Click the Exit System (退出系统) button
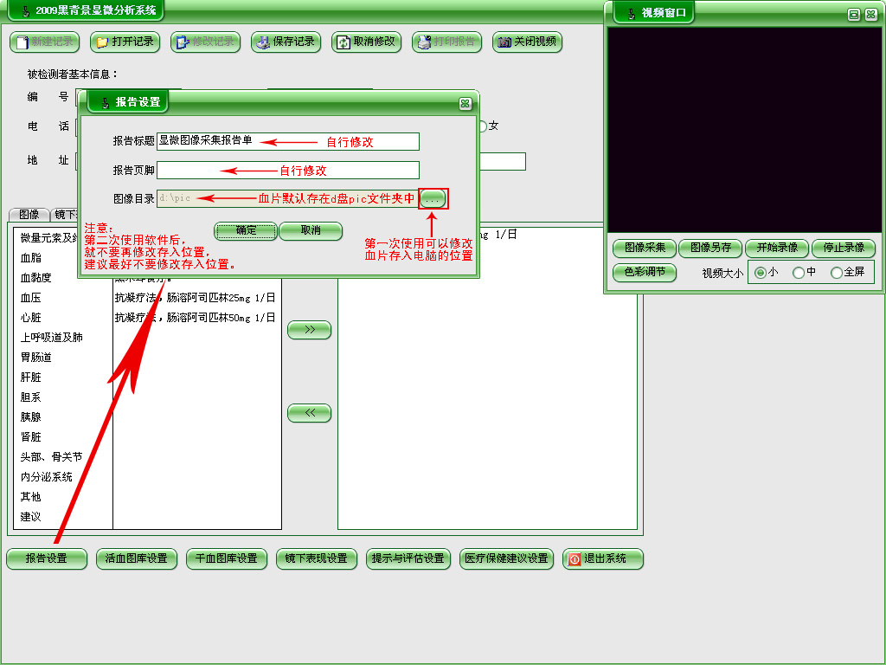Image resolution: width=886 pixels, height=665 pixels. [x=603, y=558]
